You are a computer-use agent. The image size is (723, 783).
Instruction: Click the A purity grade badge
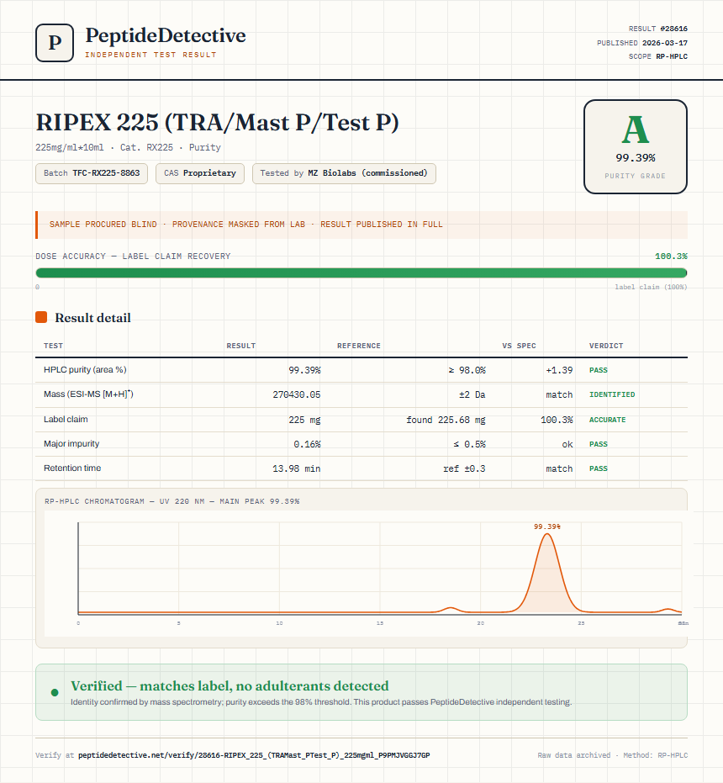pos(635,147)
